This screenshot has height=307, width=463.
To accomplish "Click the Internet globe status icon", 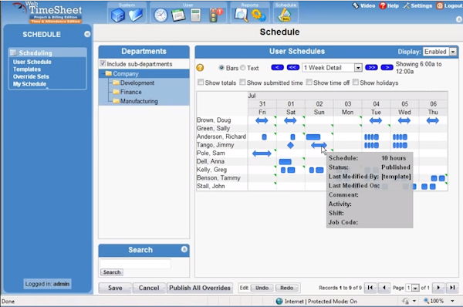I will click(x=279, y=301).
